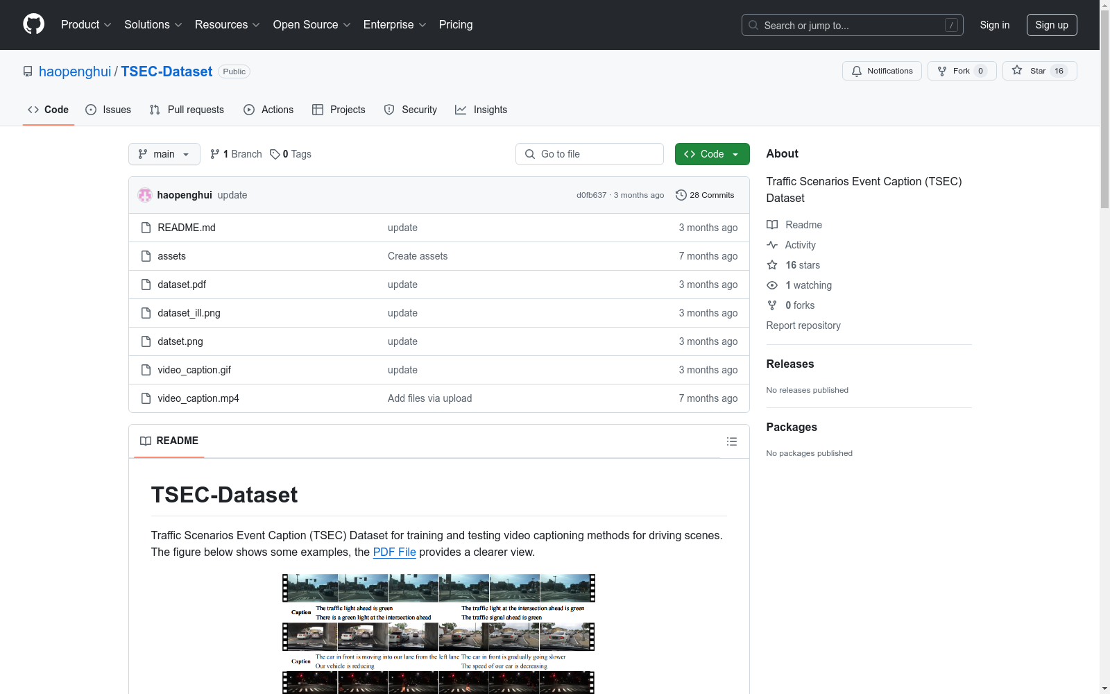Open the GitHub homepage logo

pyautogui.click(x=33, y=24)
